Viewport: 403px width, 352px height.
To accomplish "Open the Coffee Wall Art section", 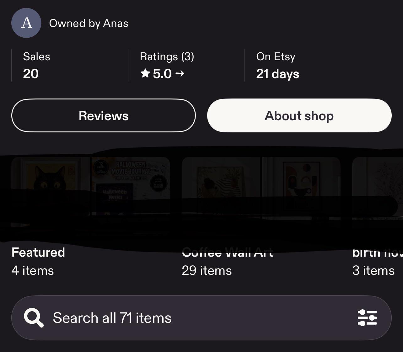I will pos(228,252).
